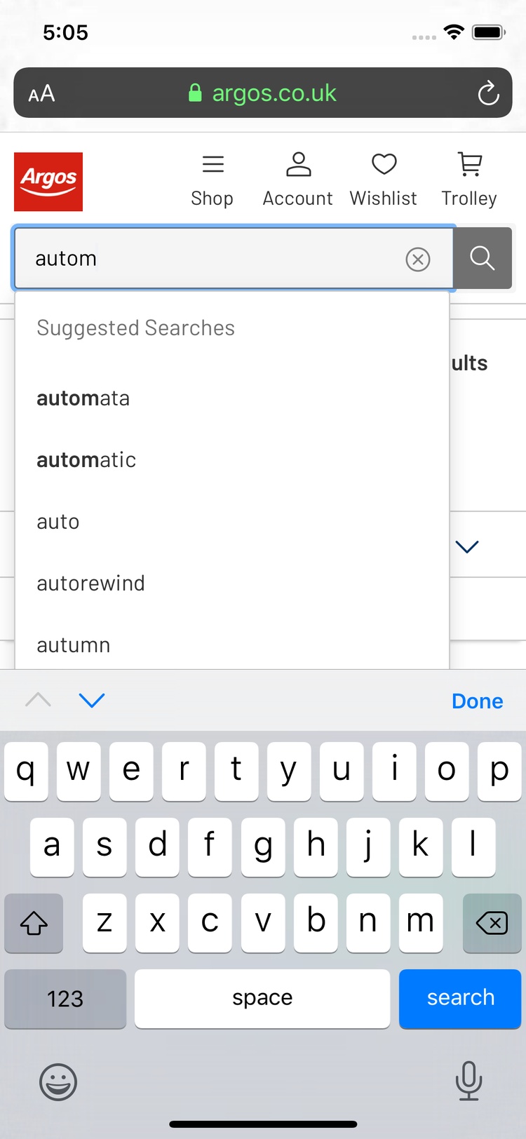Reload the page in Safari
This screenshot has width=526, height=1139.
pos(488,93)
